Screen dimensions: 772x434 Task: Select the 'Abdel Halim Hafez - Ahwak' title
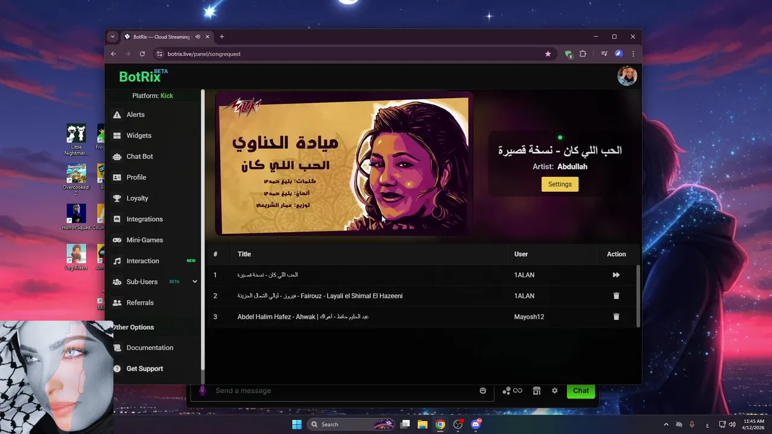pos(303,317)
